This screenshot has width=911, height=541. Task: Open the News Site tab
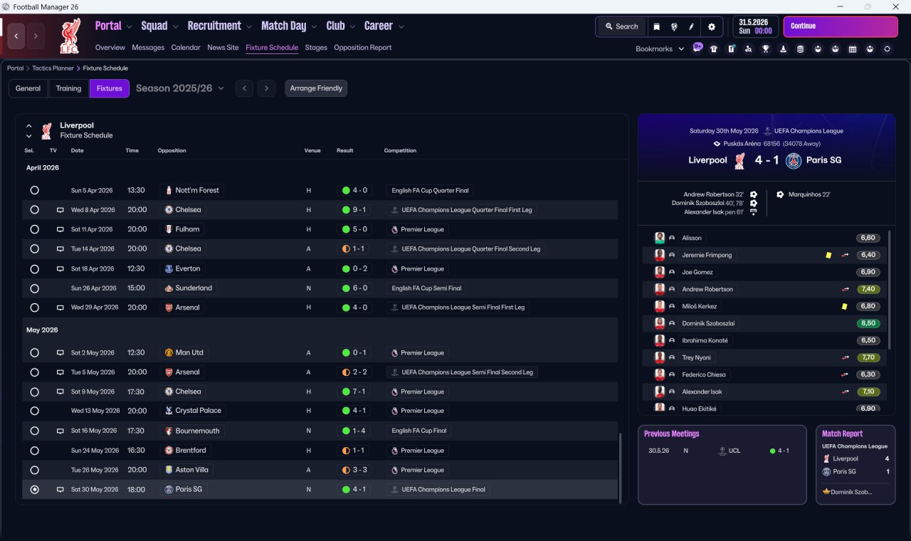click(x=223, y=48)
